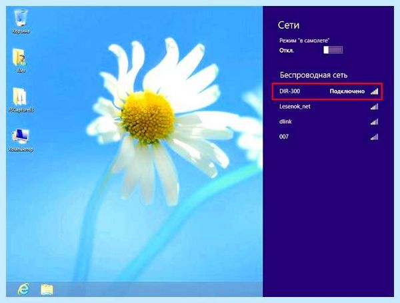Open the user folder desktop icon

(x=20, y=61)
